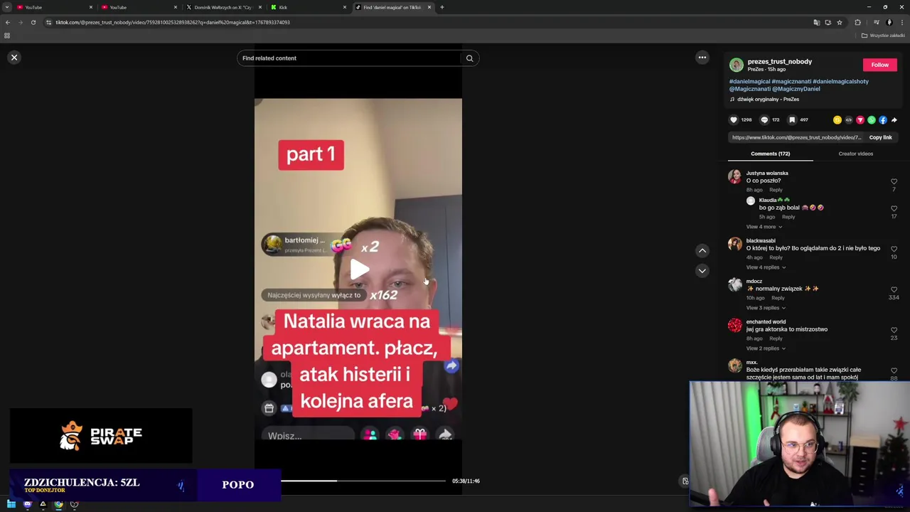This screenshot has width=910, height=512.
Task: Open the #danielmagical hashtag
Action: point(749,82)
